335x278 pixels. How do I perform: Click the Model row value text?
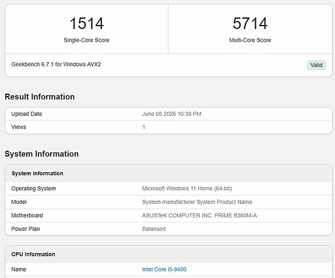tap(197, 202)
